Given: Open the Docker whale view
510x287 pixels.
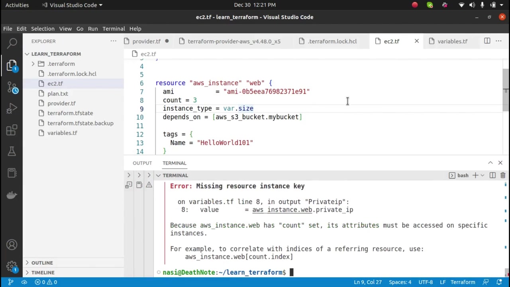Looking at the screenshot, I should [12, 195].
